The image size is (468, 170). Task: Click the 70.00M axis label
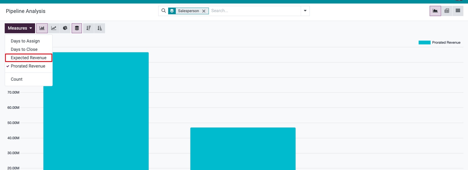click(13, 92)
